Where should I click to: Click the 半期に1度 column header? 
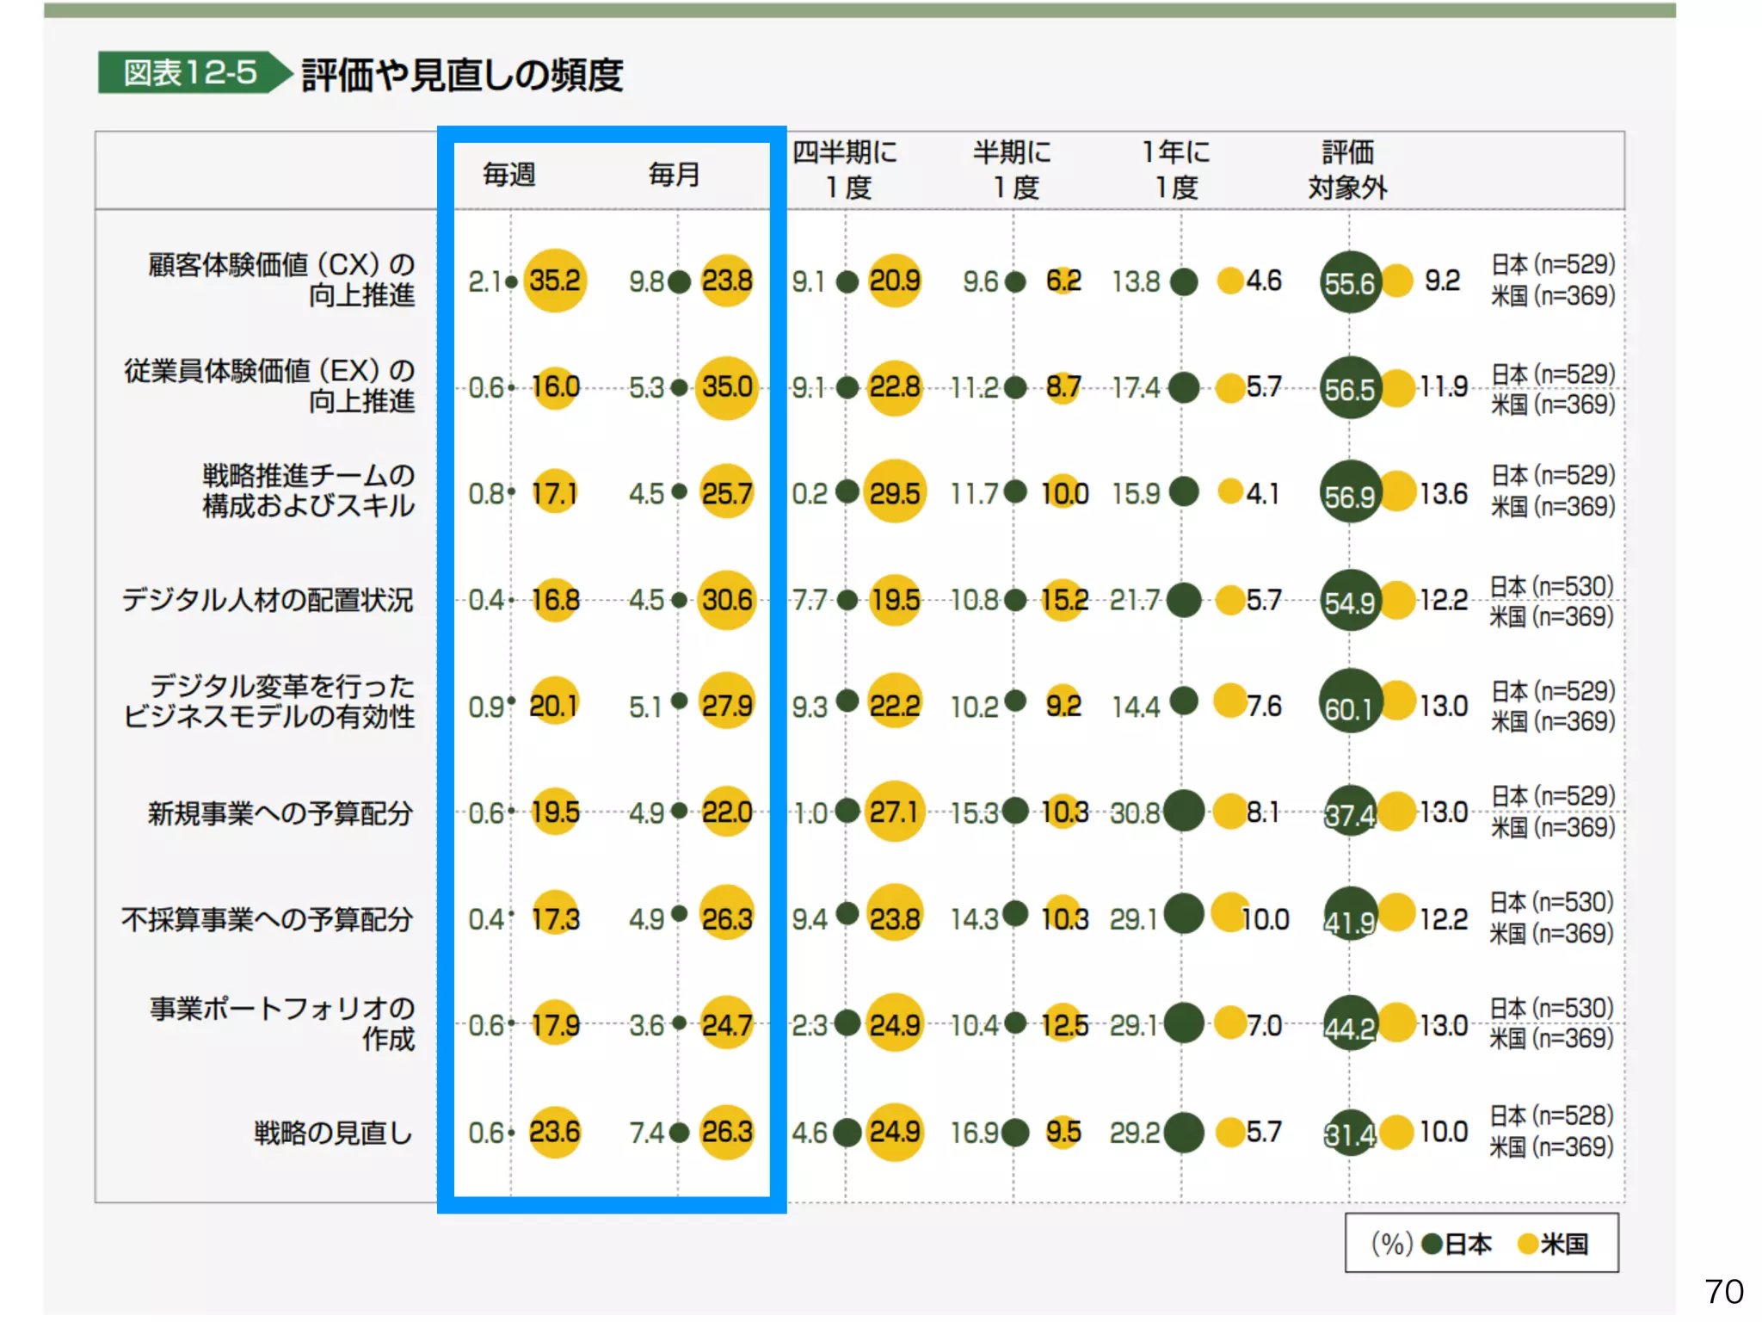(x=1013, y=170)
